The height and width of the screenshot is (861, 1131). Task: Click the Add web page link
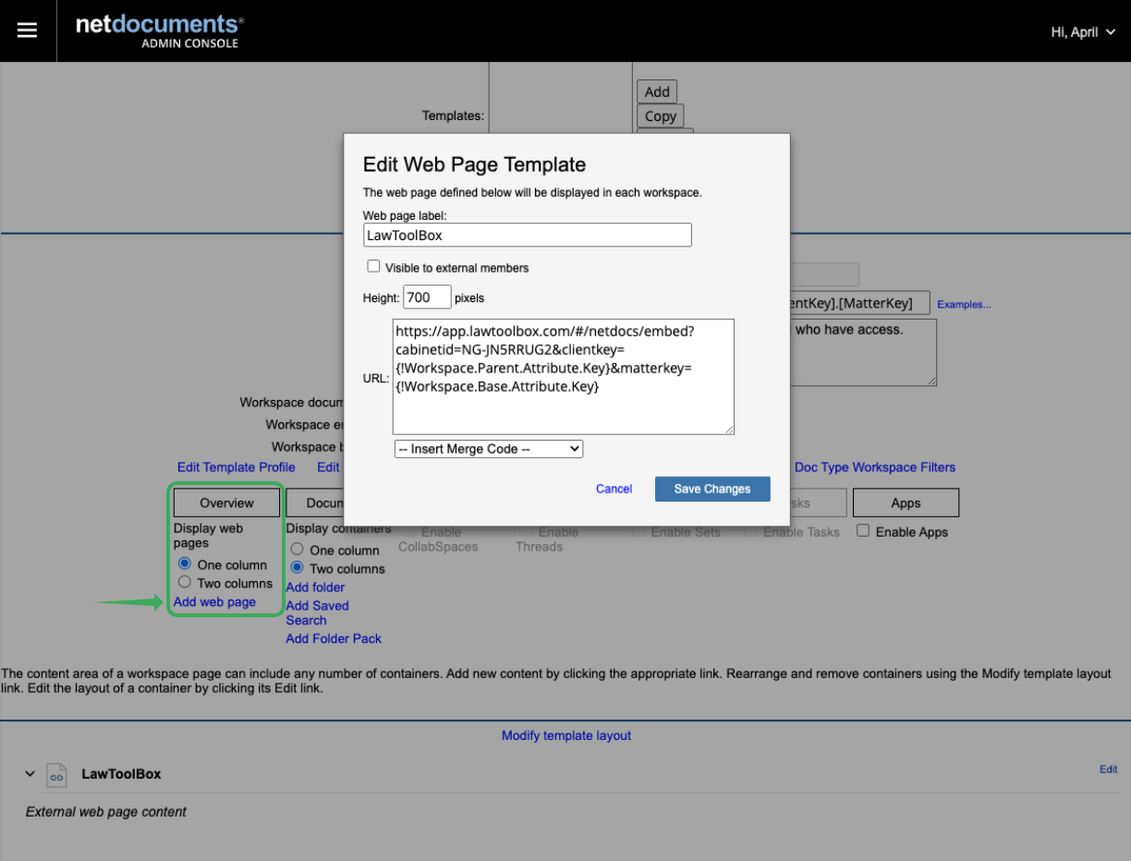(214, 601)
